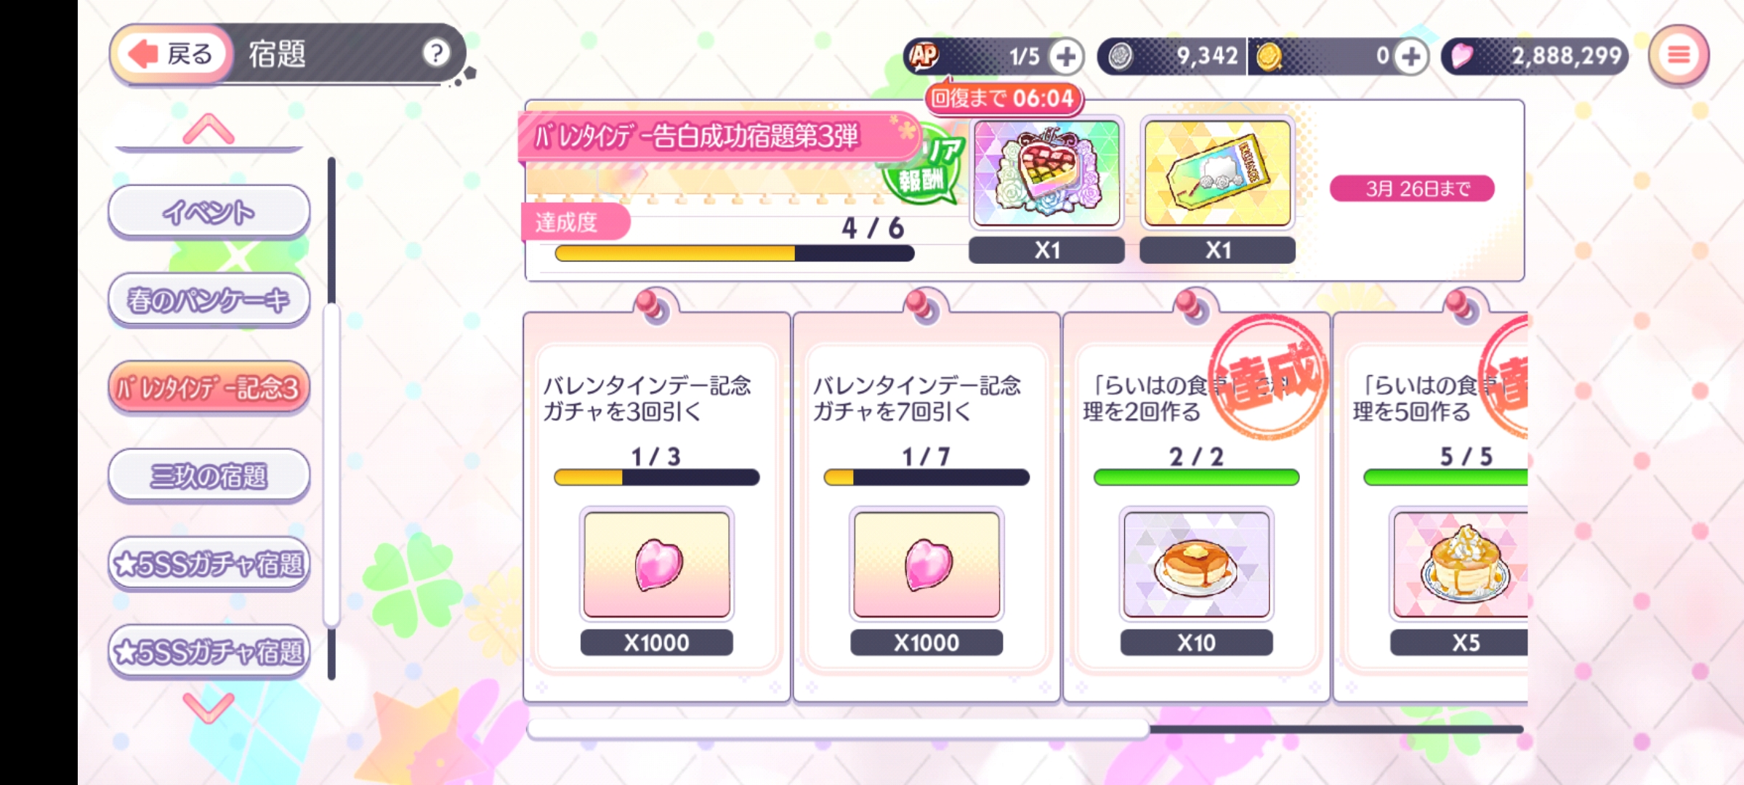
Task: Tap pink heart reward in 1/3 card
Action: point(656,564)
